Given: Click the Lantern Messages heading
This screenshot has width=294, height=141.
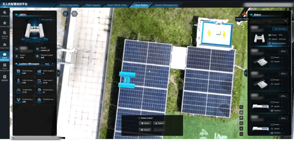Looking at the screenshot, I should tap(29, 64).
